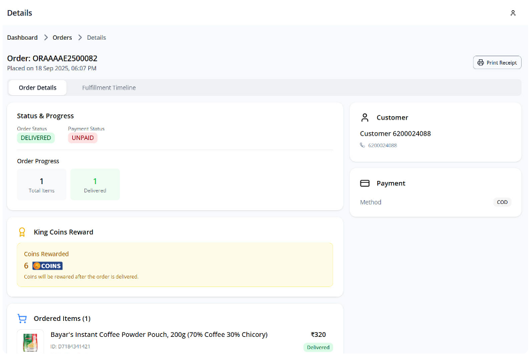Image resolution: width=530 pixels, height=358 pixels.
Task: Click the phone icon under customer name
Action: coord(362,145)
